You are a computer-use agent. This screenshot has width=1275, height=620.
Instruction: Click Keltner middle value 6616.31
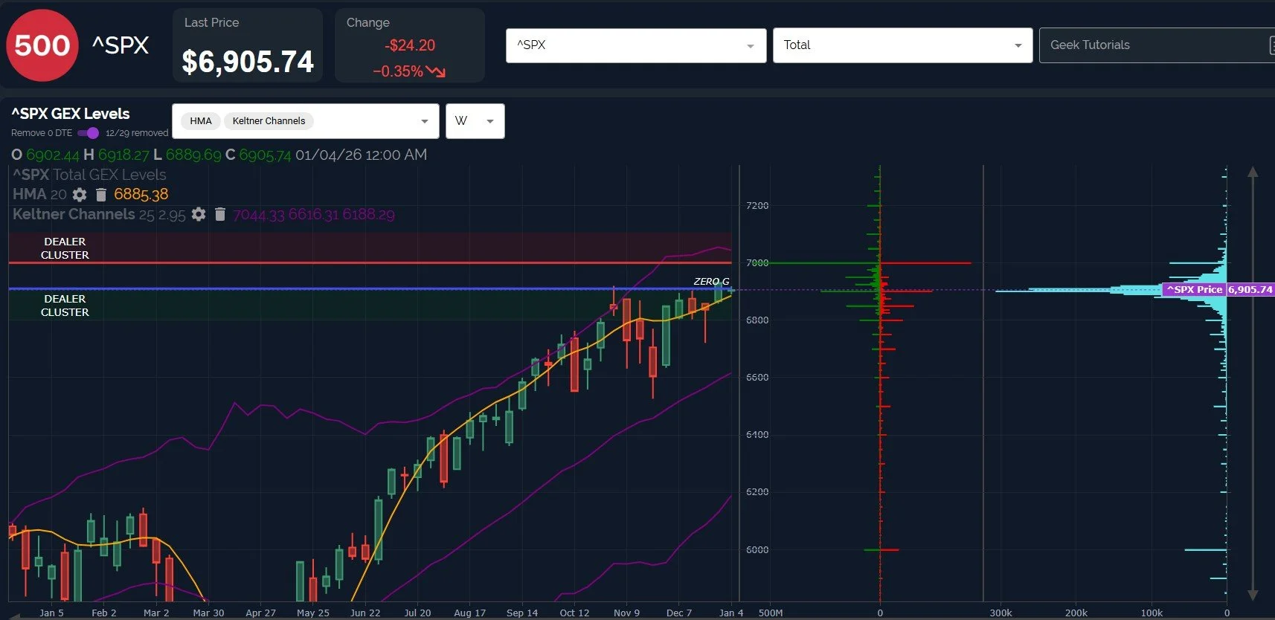pyautogui.click(x=313, y=215)
